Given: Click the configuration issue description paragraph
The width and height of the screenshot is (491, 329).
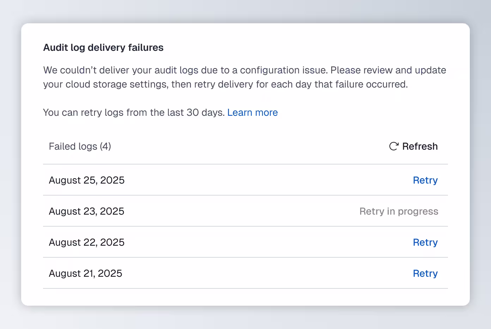Looking at the screenshot, I should pyautogui.click(x=245, y=77).
